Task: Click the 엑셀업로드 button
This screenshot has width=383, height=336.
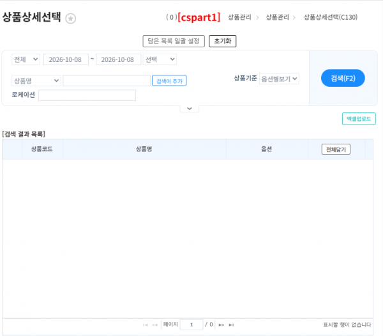Action: tap(359, 119)
